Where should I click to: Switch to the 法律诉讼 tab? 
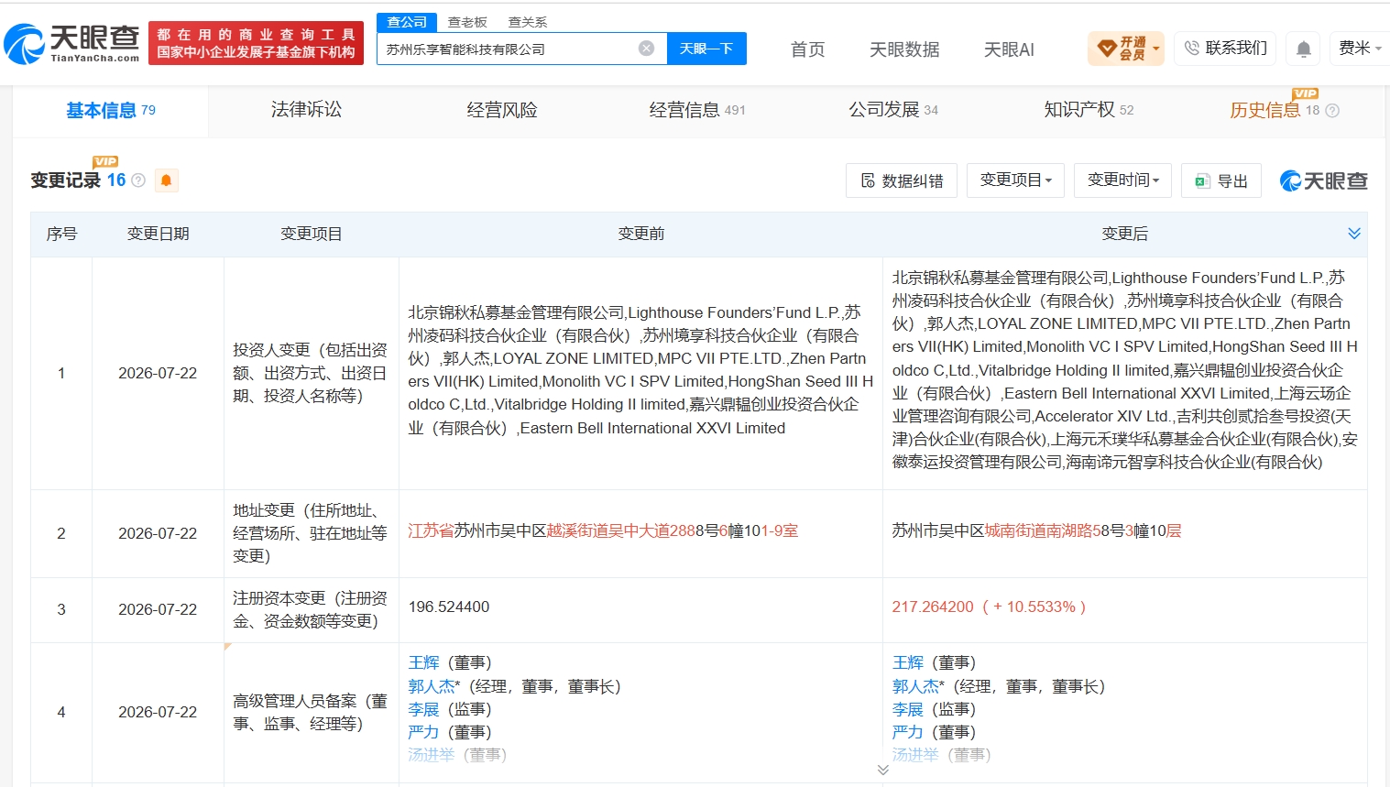coord(306,110)
